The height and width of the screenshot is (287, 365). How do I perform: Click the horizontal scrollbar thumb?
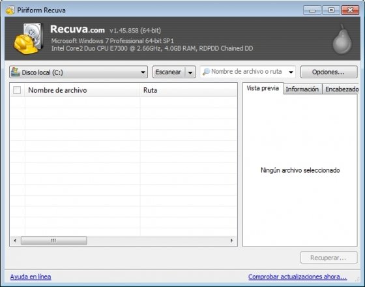(53, 241)
